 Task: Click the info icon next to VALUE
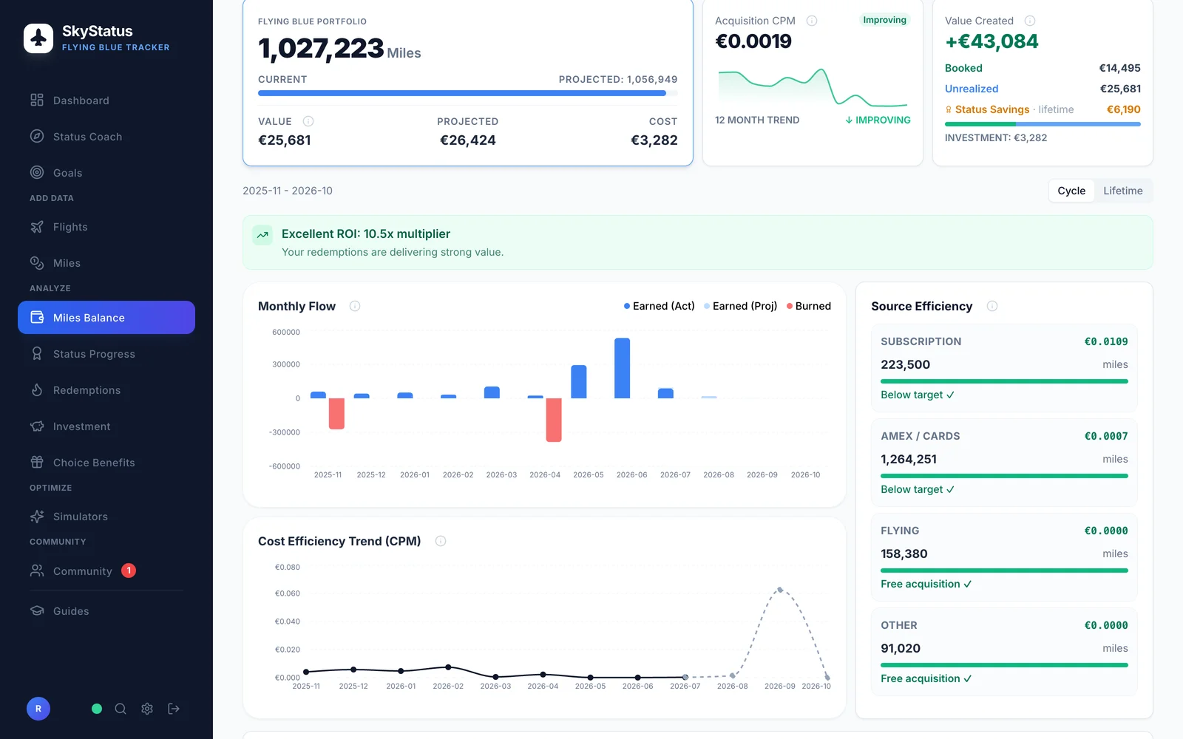[x=308, y=121]
